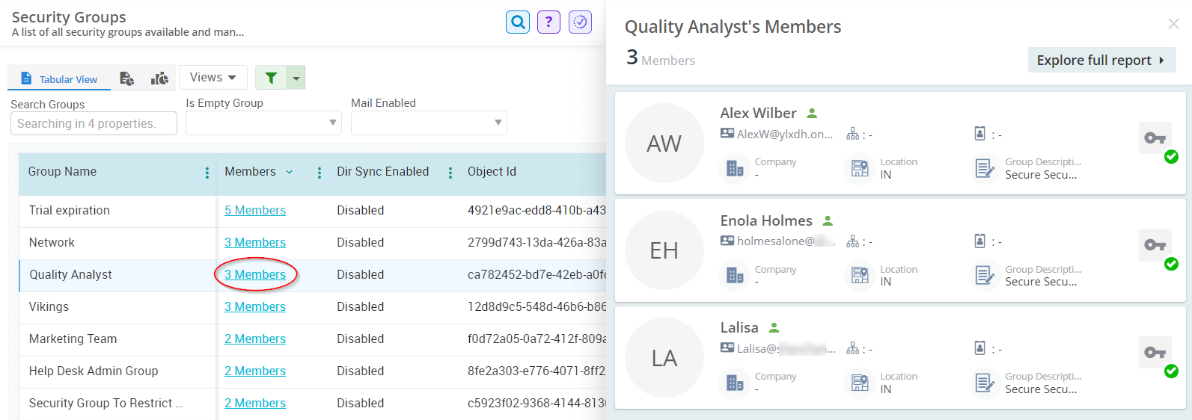Screen dimensions: 1192x420
Task: Click Alex Wilber's Group Description icon
Action: tap(985, 169)
